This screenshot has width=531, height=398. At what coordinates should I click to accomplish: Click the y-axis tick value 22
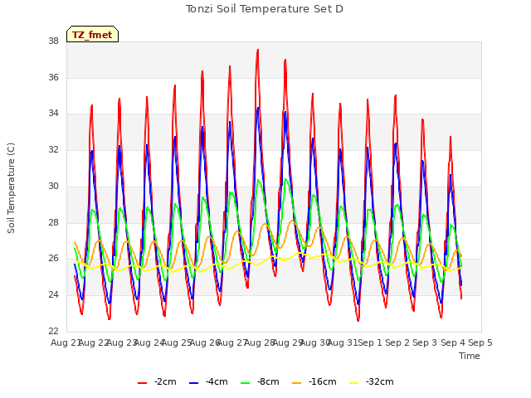(x=53, y=331)
